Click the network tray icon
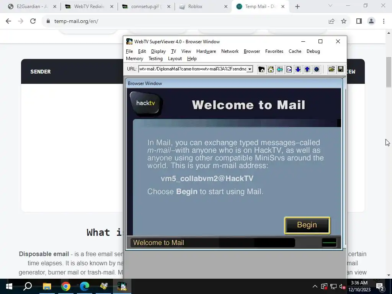 tap(333, 286)
